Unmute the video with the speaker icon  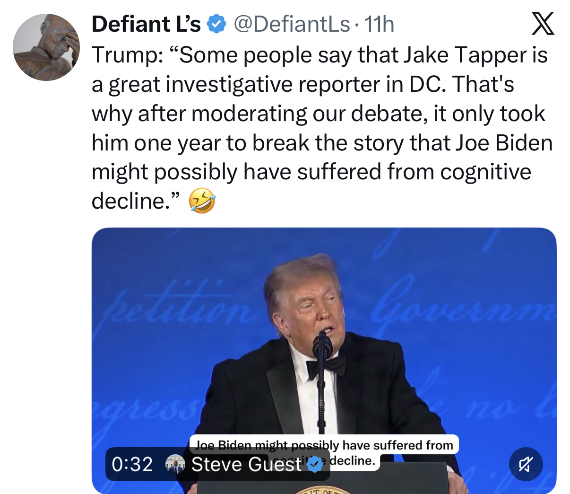pyautogui.click(x=526, y=464)
